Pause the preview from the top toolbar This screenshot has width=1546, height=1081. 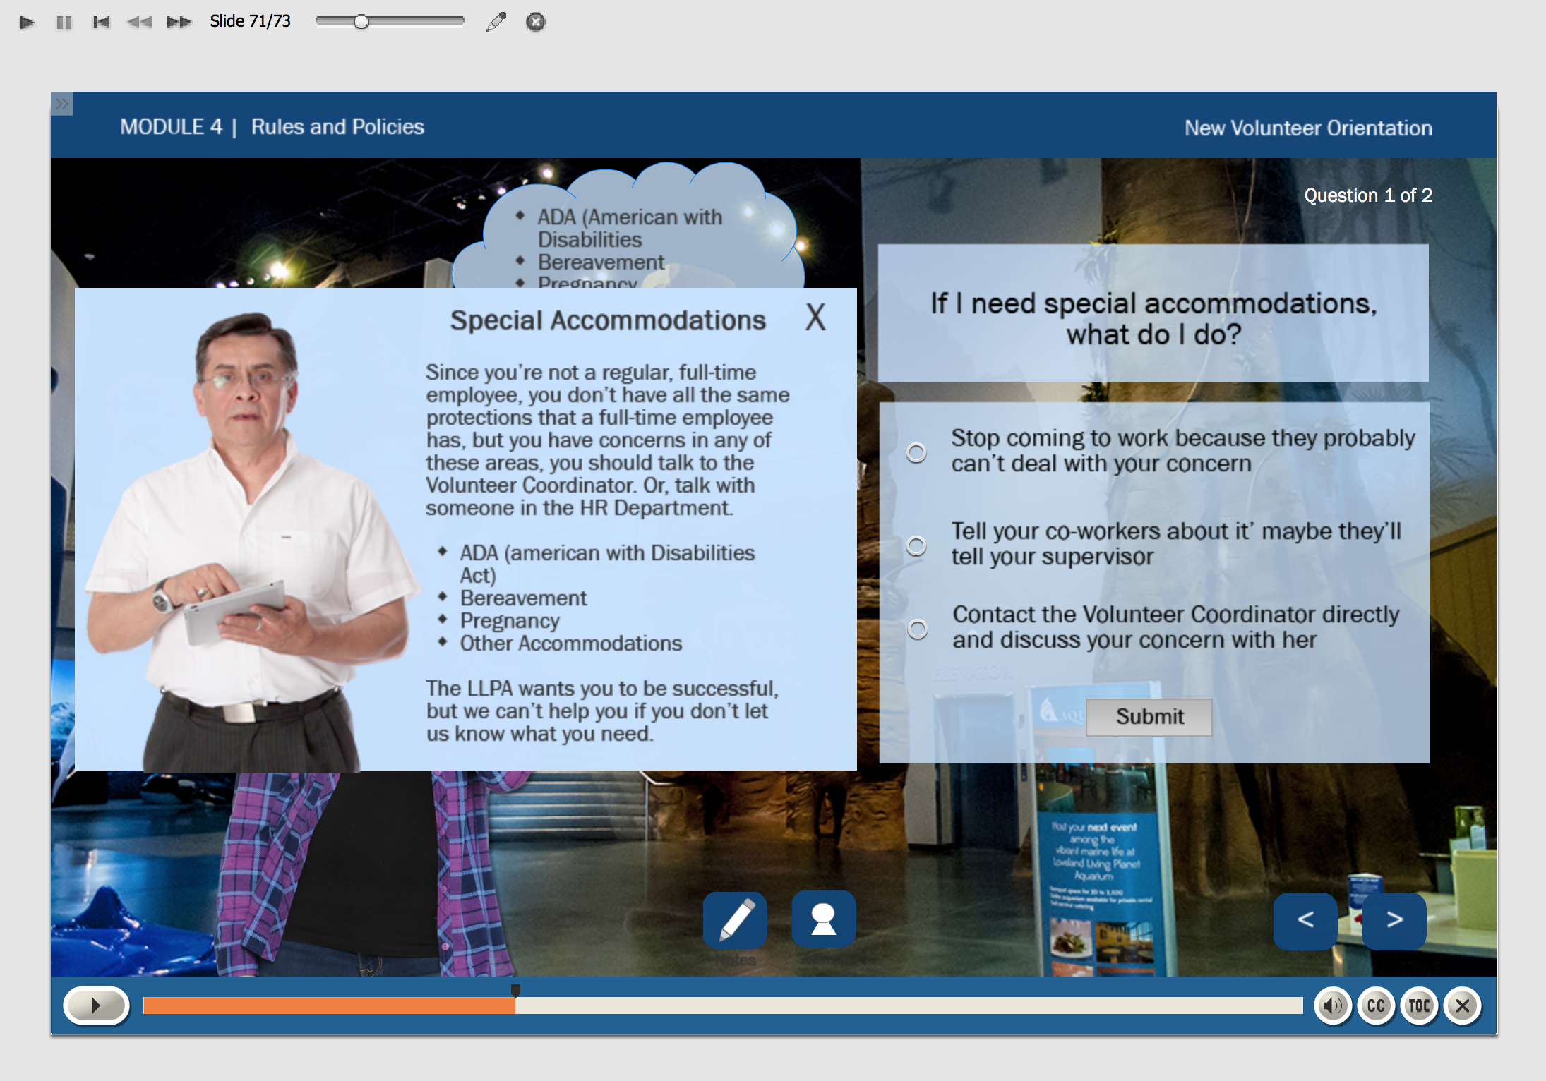tap(64, 22)
